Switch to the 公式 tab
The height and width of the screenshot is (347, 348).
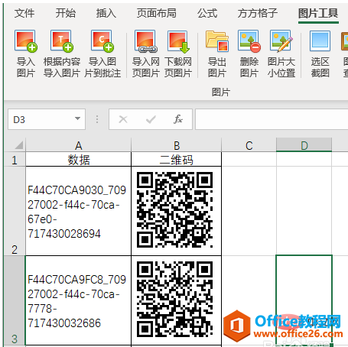pyautogui.click(x=207, y=13)
